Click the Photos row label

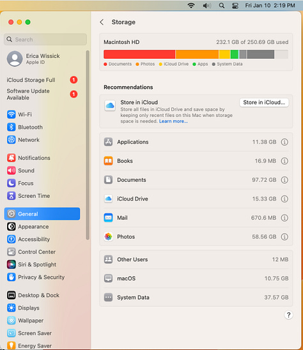(126, 237)
